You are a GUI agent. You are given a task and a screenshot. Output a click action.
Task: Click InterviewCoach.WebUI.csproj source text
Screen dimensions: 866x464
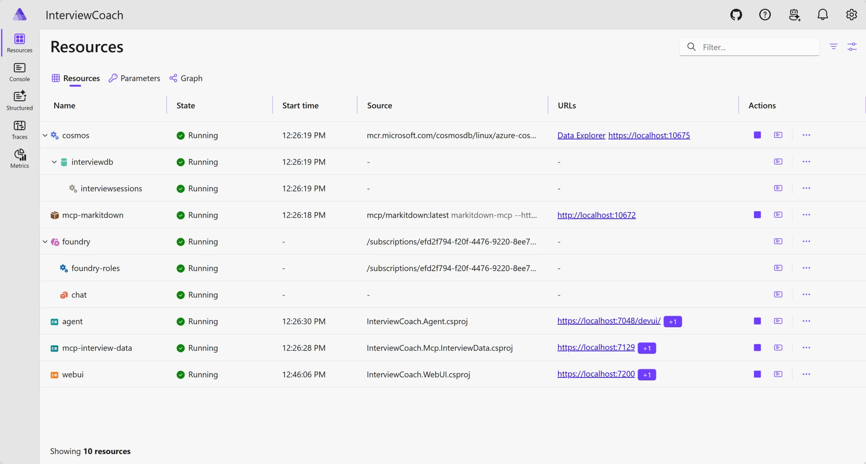tap(418, 375)
